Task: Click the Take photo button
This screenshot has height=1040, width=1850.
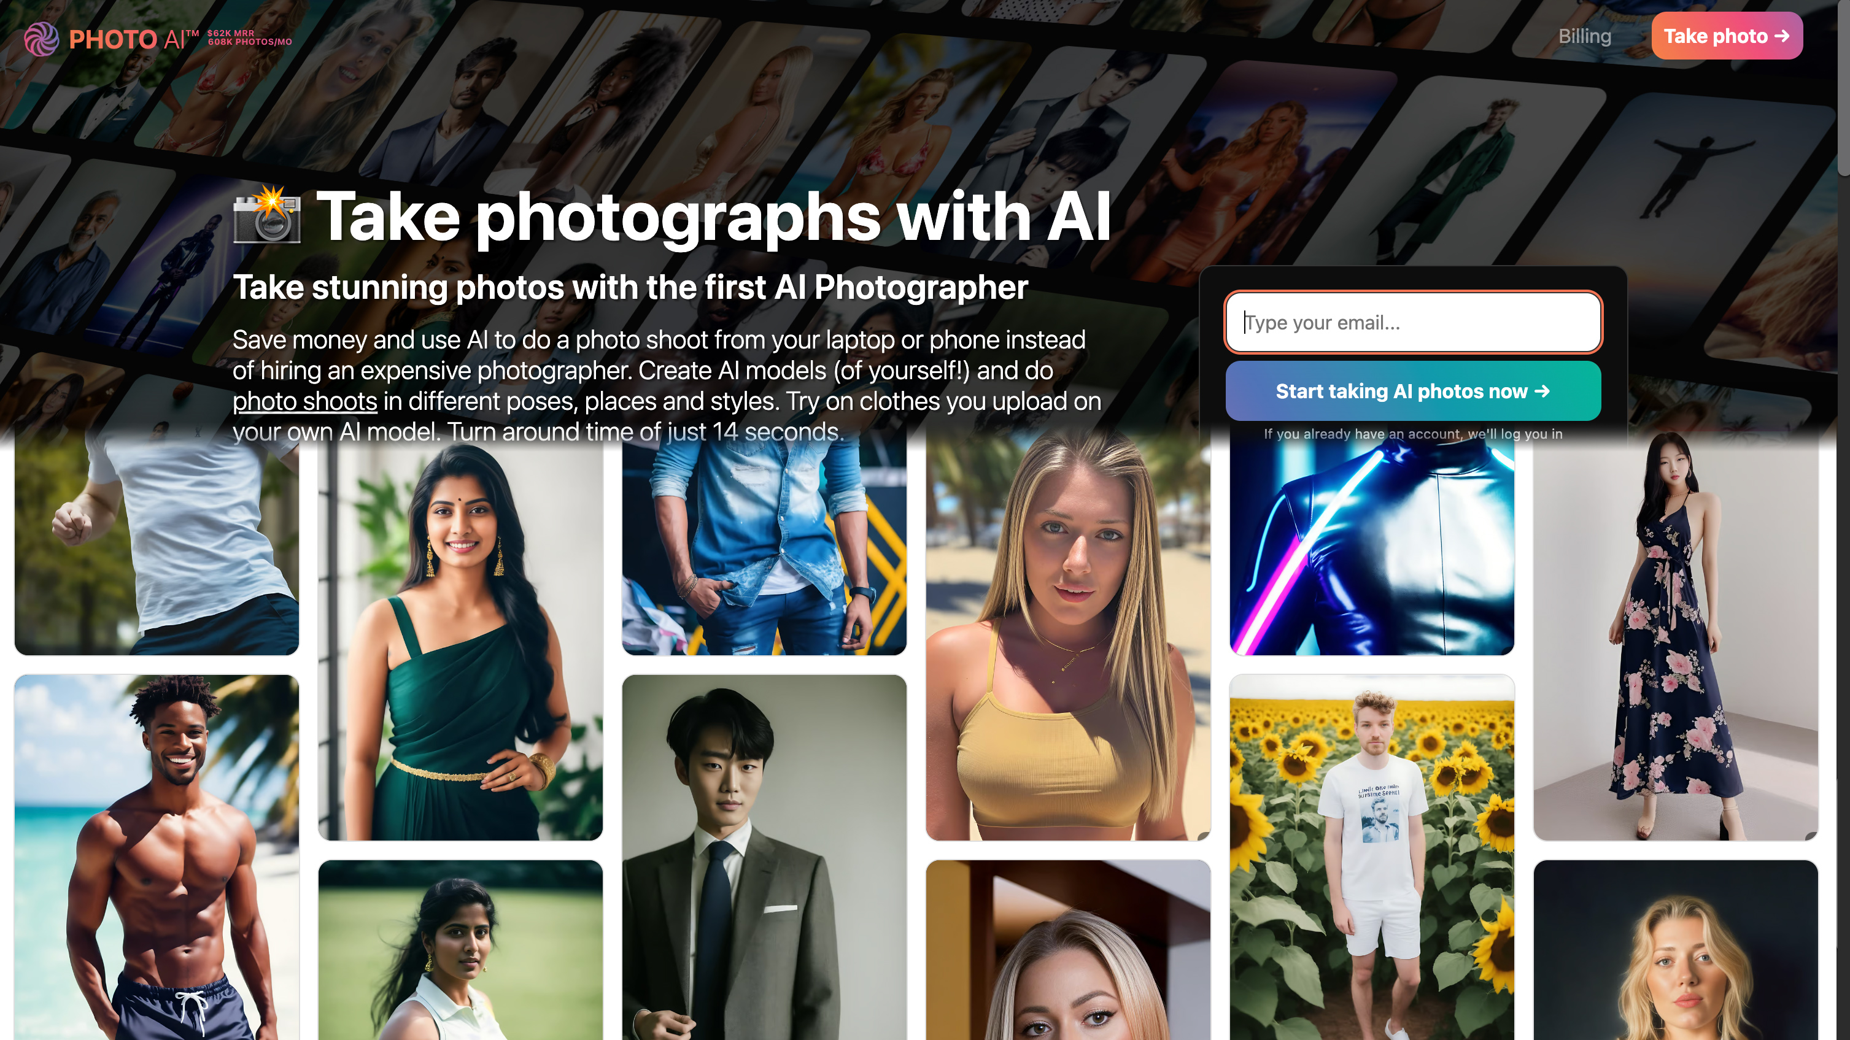Action: (x=1727, y=36)
